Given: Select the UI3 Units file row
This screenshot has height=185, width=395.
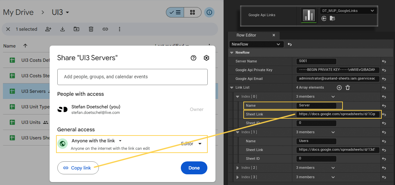Looking at the screenshot, I should coord(27,122).
